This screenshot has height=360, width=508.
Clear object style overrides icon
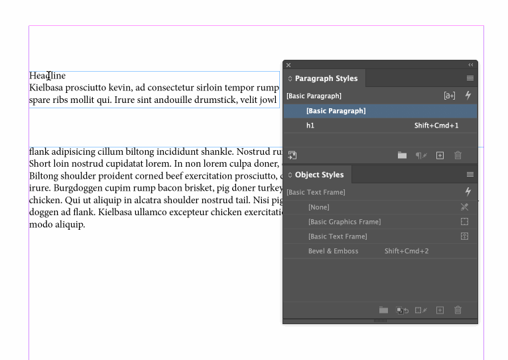pos(421,310)
